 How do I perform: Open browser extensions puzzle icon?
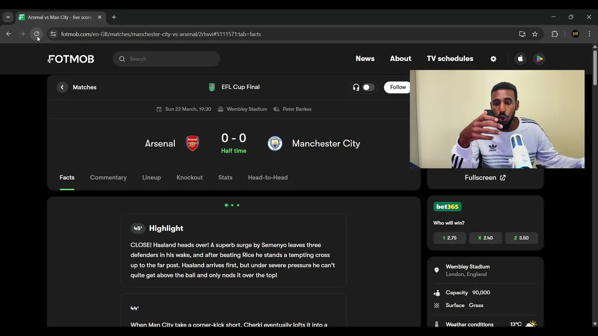(555, 34)
